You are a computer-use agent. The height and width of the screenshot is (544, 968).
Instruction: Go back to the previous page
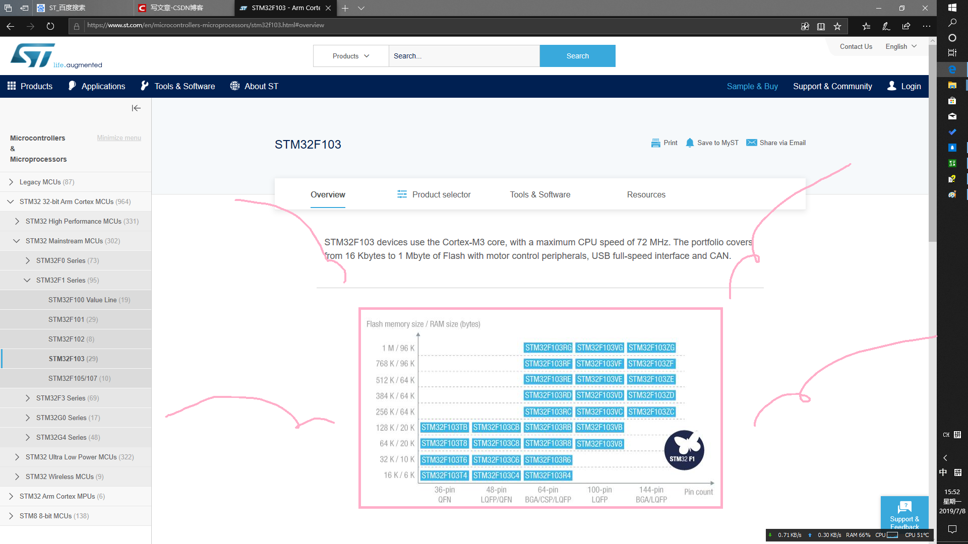pos(10,26)
